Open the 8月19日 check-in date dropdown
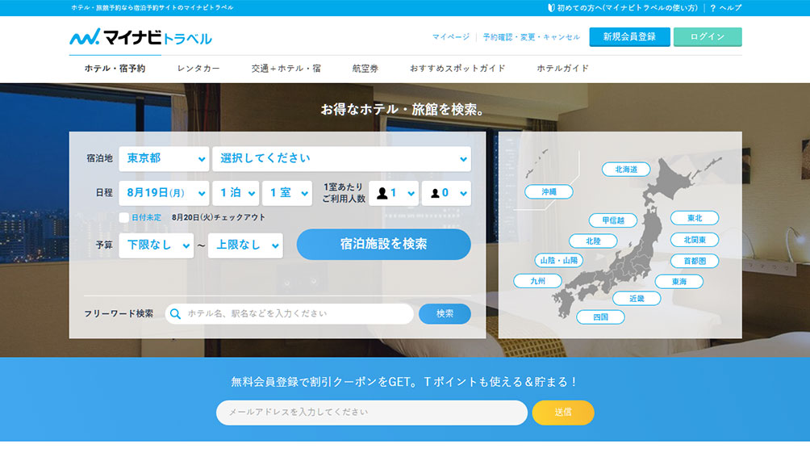 tap(164, 193)
